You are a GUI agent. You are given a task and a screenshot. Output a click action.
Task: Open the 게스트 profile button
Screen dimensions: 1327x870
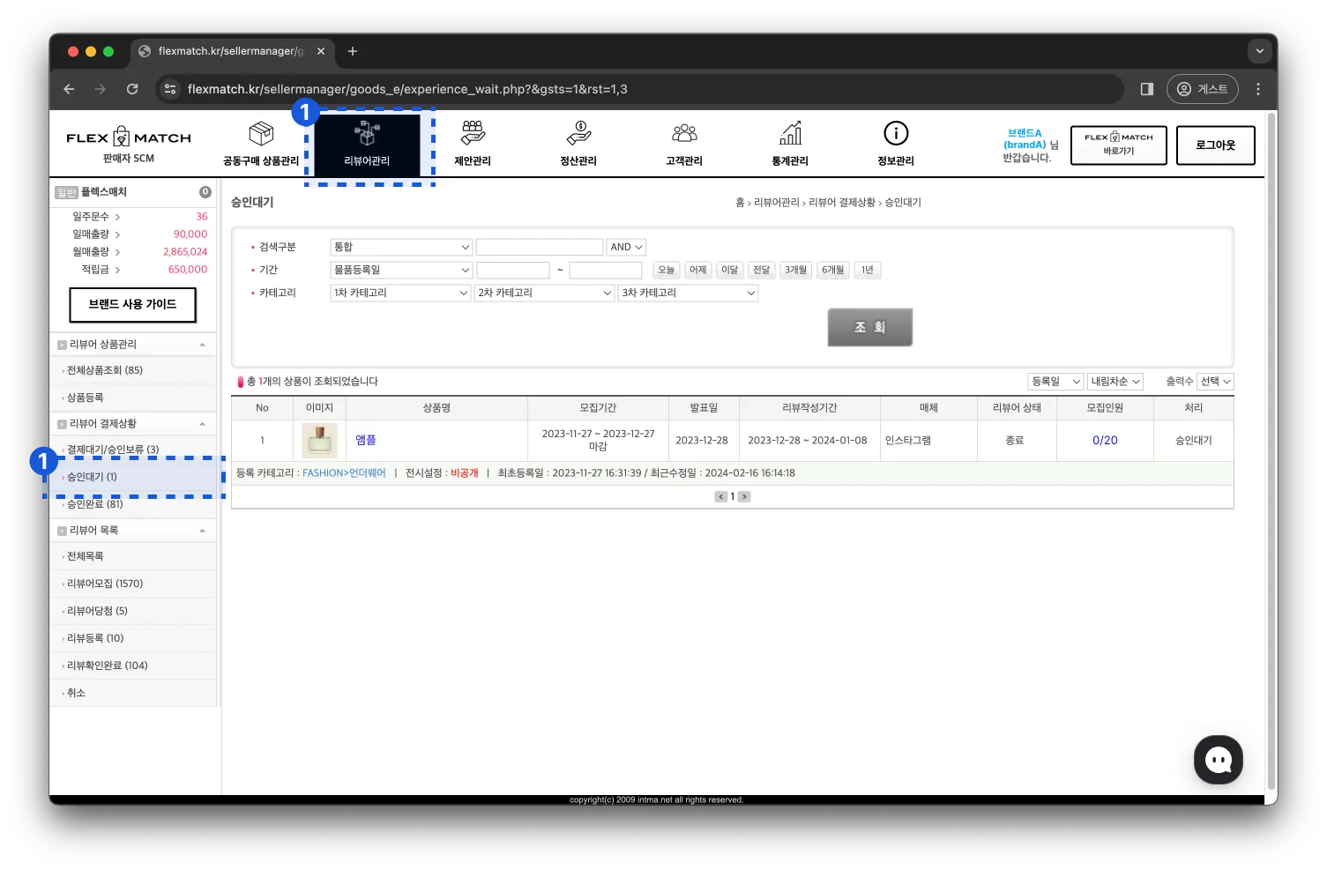(x=1203, y=89)
